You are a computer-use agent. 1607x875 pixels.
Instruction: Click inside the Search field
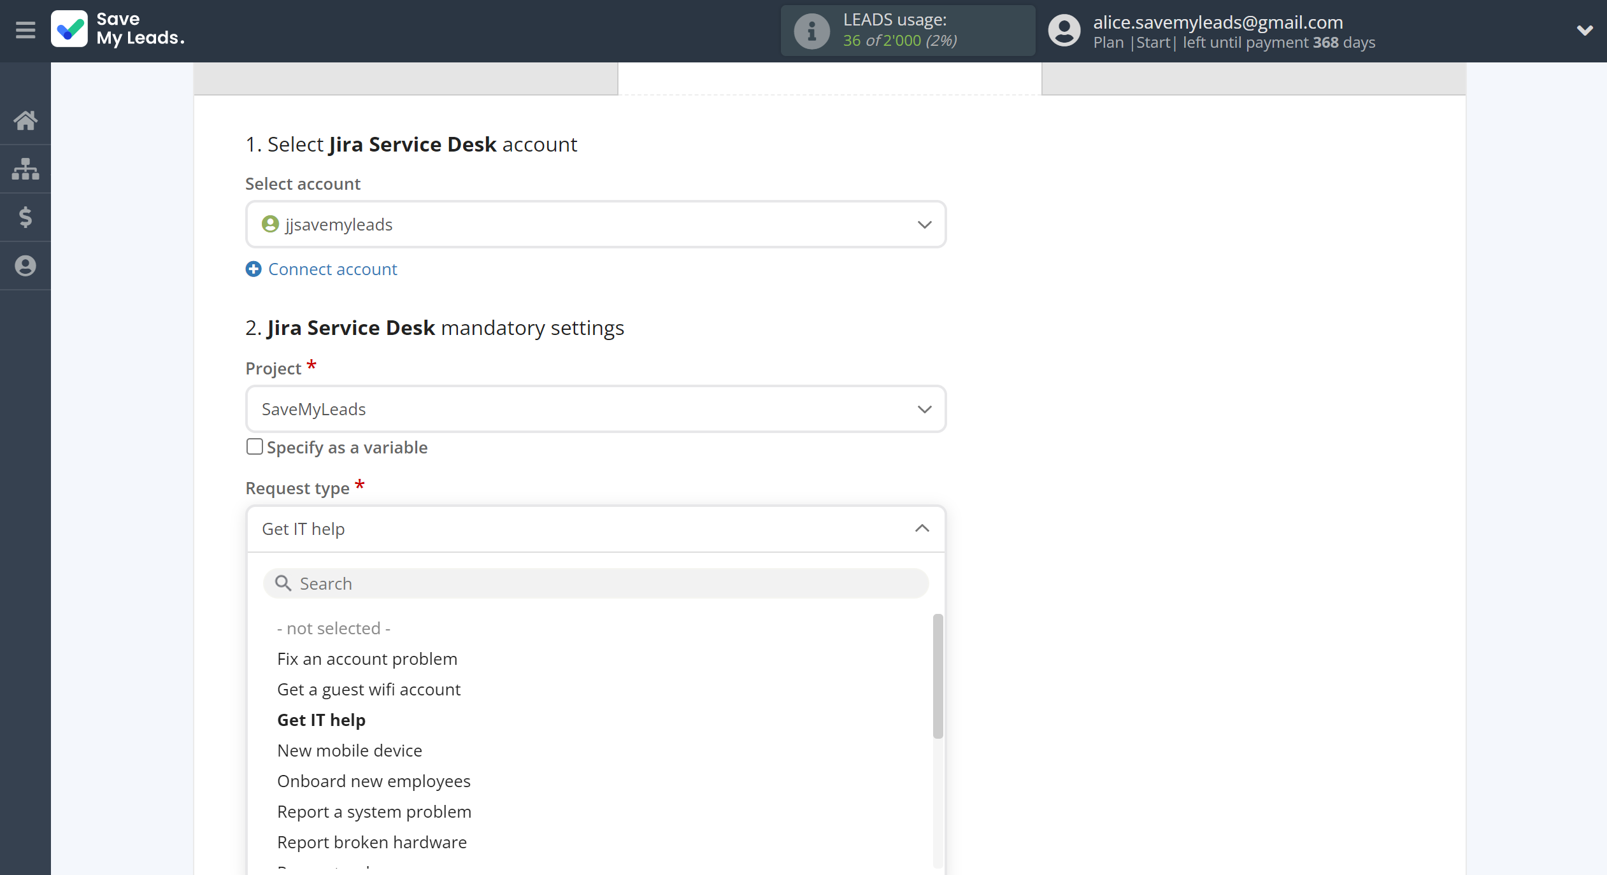click(596, 583)
